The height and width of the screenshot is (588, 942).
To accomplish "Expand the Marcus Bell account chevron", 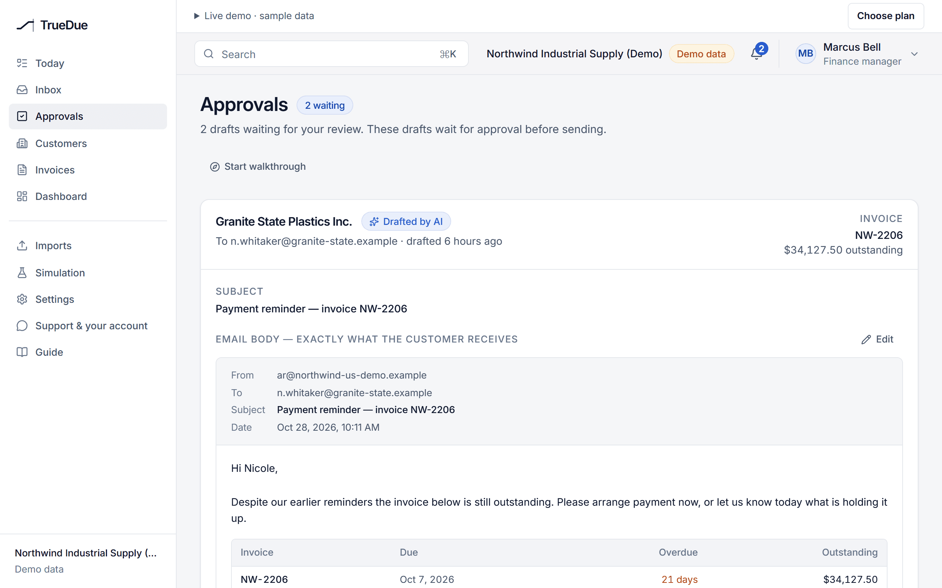I will 914,54.
